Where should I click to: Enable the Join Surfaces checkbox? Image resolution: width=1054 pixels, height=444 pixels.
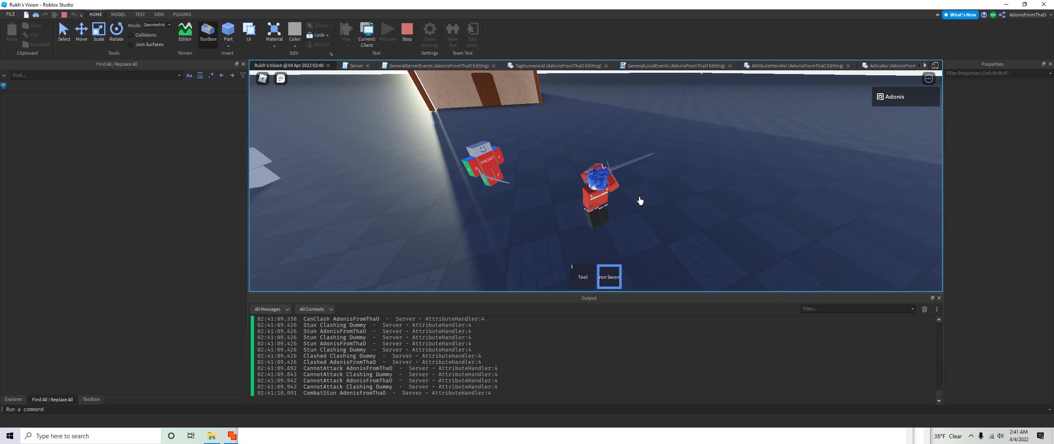coord(131,45)
